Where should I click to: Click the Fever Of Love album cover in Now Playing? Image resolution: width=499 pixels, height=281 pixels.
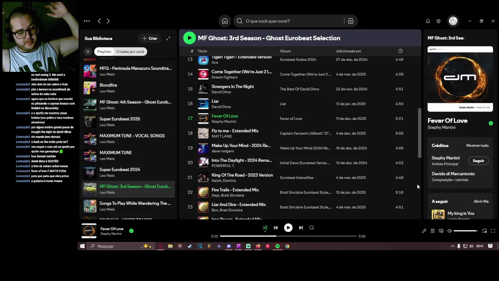coord(460,79)
